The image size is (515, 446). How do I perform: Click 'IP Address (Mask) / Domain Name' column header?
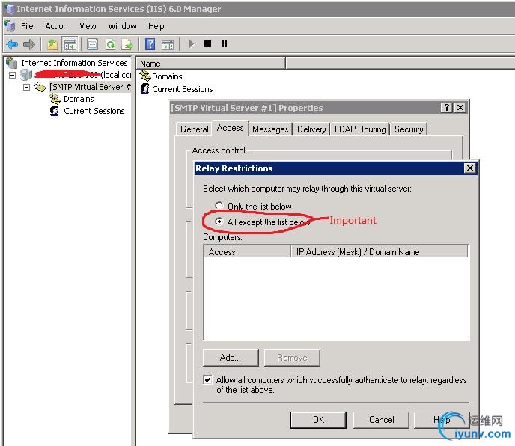(x=380, y=252)
